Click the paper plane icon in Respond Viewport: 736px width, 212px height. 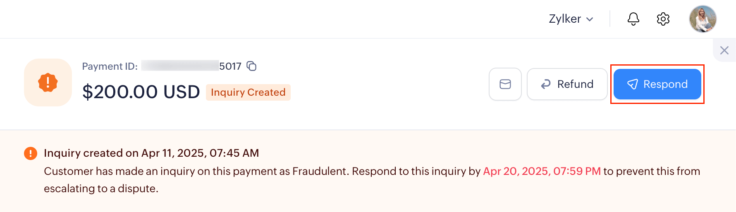[632, 84]
